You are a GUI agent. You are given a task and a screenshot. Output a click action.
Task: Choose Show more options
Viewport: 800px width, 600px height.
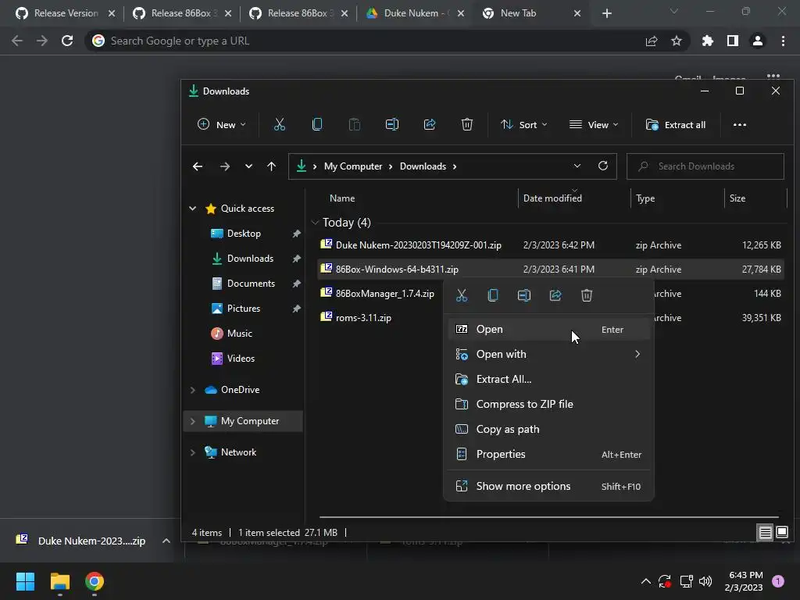[549, 486]
